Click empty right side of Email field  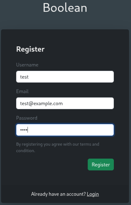[x=91, y=103]
